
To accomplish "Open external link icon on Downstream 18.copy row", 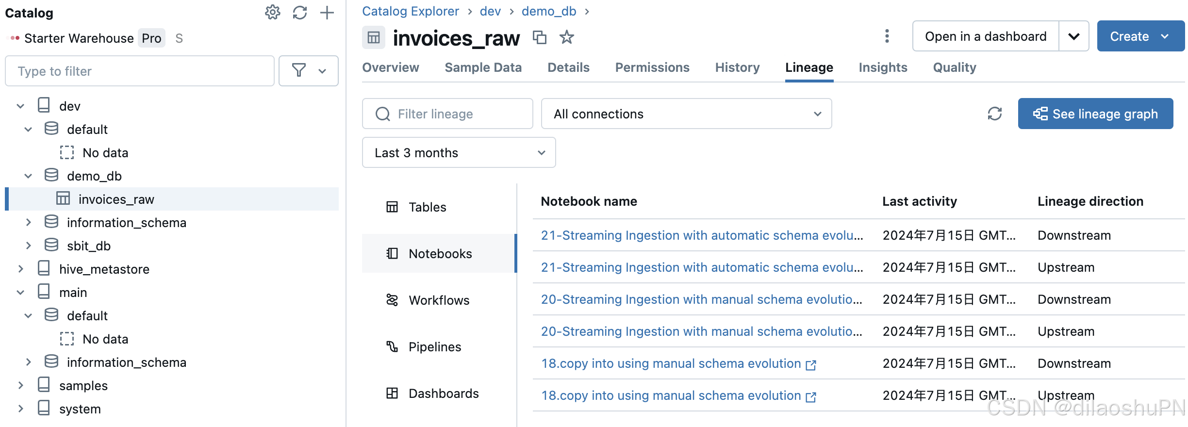I will pos(811,365).
